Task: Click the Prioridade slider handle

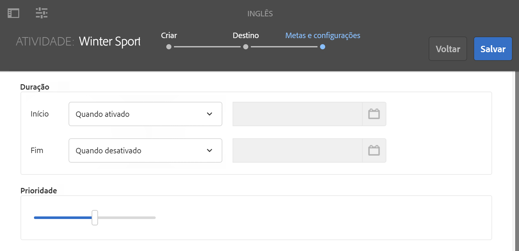Action: (x=95, y=218)
